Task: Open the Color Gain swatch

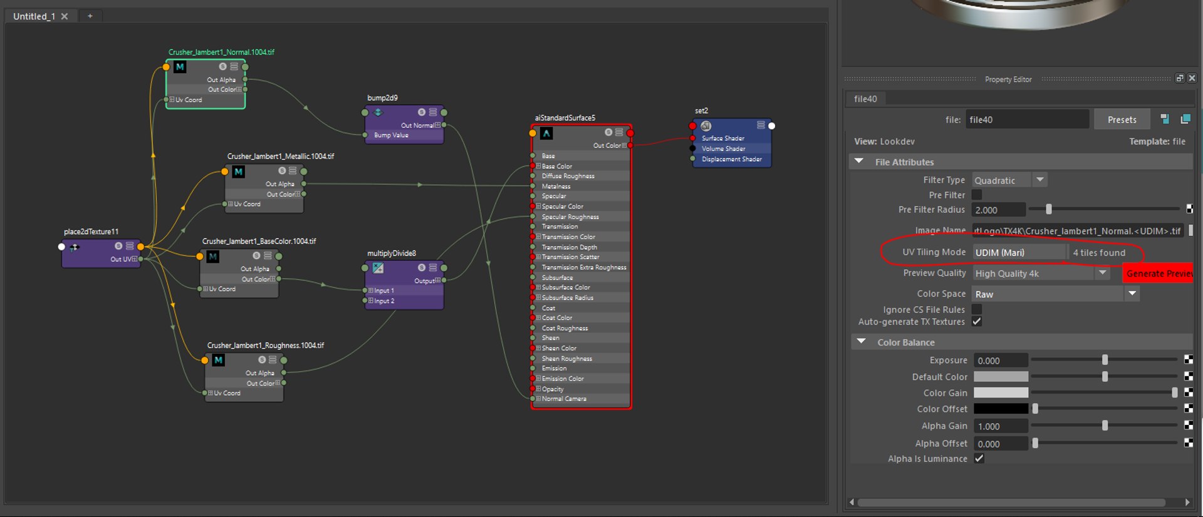Action: [1001, 392]
